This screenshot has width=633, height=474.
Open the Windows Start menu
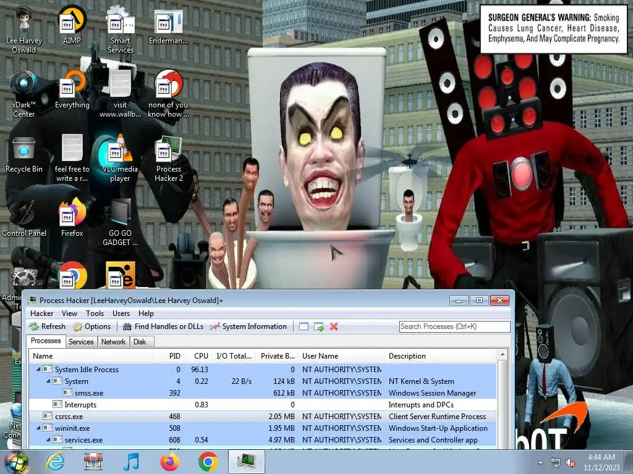coord(16,462)
